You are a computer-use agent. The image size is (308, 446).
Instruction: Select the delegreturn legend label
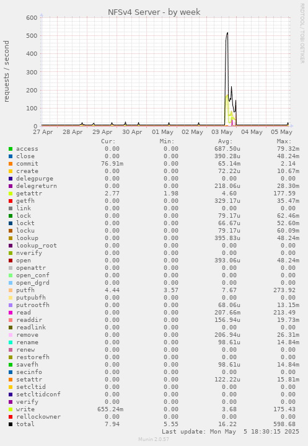tap(37, 186)
